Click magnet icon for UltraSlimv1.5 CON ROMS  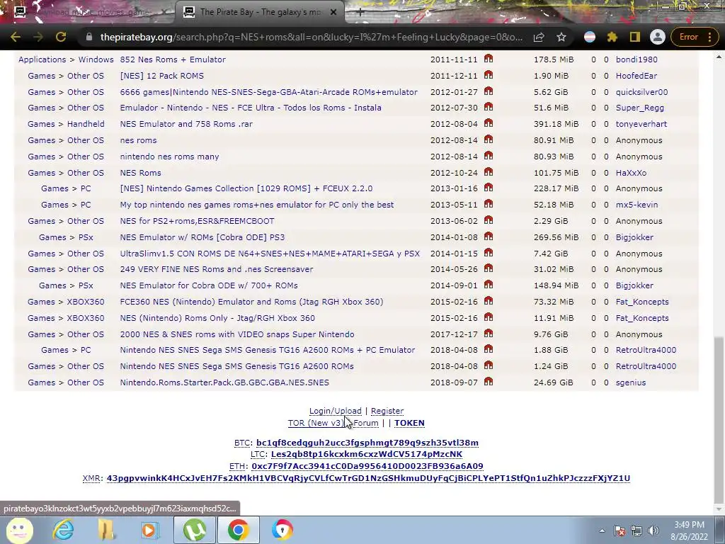pyautogui.click(x=489, y=253)
